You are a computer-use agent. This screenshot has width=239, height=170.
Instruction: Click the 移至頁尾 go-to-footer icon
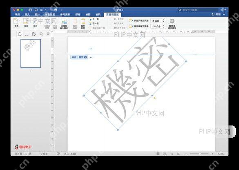(x=83, y=24)
